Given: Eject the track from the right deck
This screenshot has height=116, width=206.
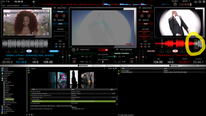Looking at the screenshot, I should tap(196, 51).
